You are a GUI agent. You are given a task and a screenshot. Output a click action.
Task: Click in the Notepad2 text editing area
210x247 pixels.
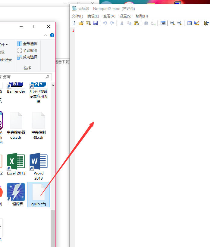pyautogui.click(x=142, y=137)
